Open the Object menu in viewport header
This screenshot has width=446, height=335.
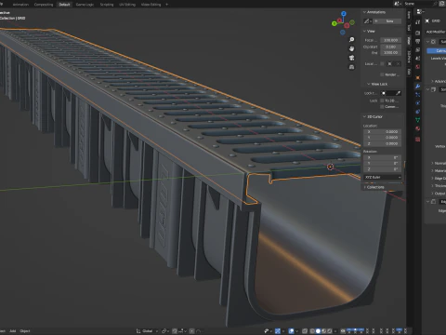pos(25,331)
